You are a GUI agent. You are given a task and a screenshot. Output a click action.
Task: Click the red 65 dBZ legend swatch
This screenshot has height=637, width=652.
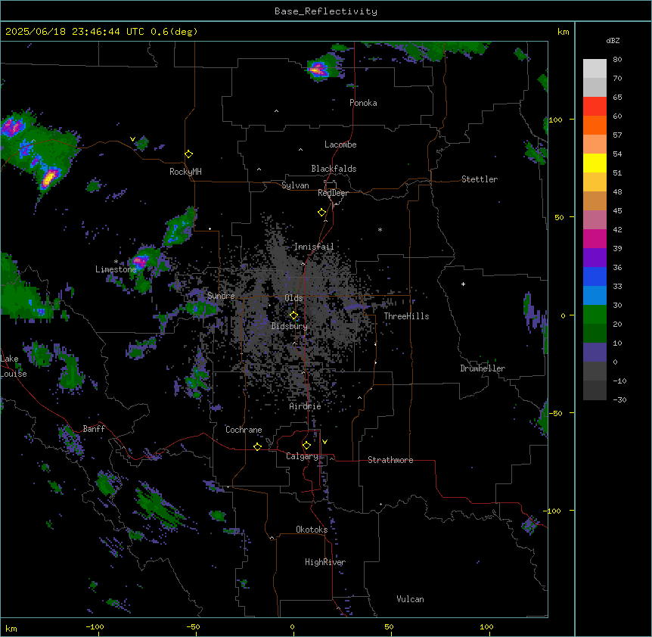tap(595, 106)
